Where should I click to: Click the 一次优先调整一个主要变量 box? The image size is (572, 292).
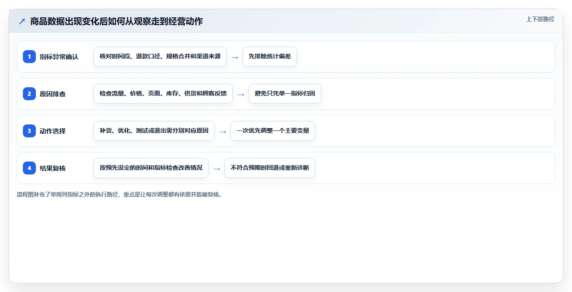273,131
